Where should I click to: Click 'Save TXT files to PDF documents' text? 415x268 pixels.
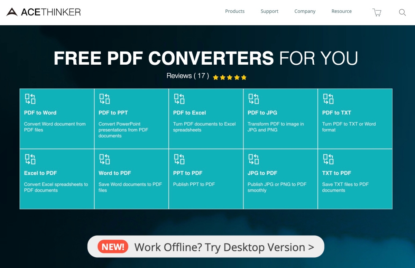point(345,187)
